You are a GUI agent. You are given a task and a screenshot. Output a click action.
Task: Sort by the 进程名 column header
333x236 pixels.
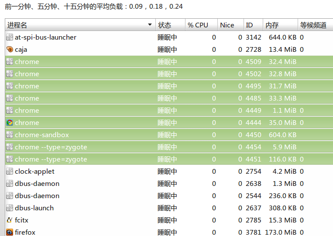80,25
